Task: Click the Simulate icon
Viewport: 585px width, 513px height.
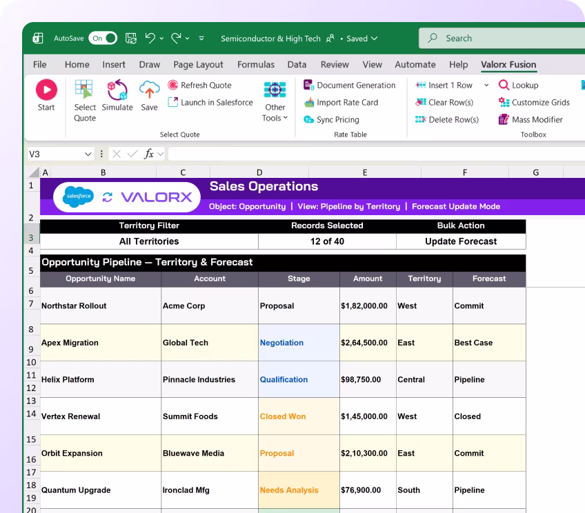Action: (x=117, y=90)
